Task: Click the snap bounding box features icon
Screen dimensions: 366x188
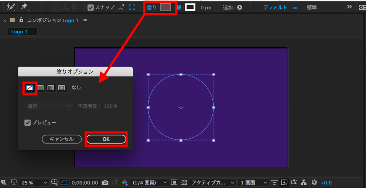Action: tap(132, 8)
